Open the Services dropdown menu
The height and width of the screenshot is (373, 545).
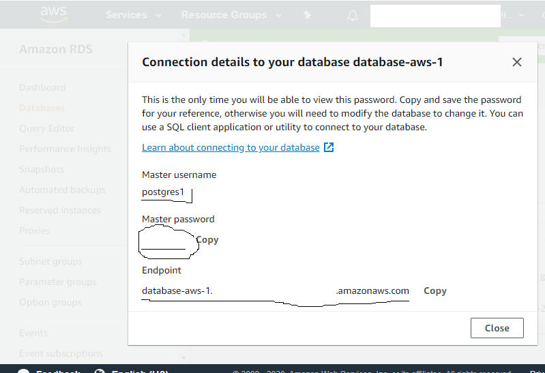point(133,15)
